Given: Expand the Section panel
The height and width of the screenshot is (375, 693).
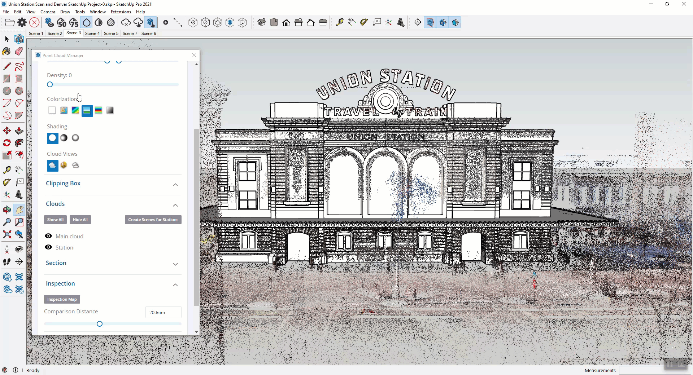Looking at the screenshot, I should (x=175, y=264).
